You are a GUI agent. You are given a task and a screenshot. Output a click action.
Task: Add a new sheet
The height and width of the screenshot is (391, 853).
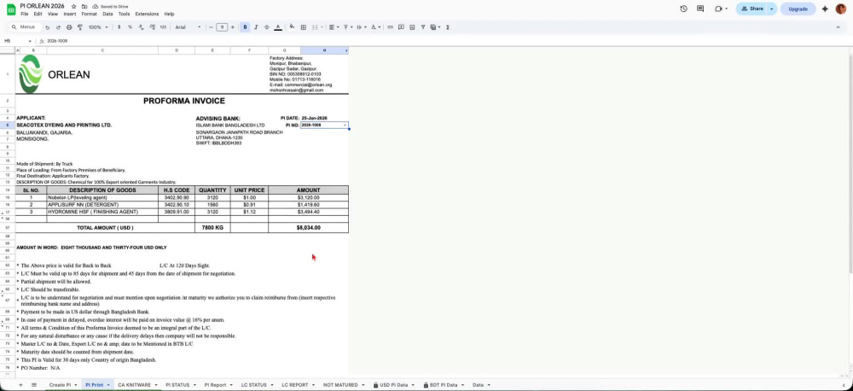point(20,385)
